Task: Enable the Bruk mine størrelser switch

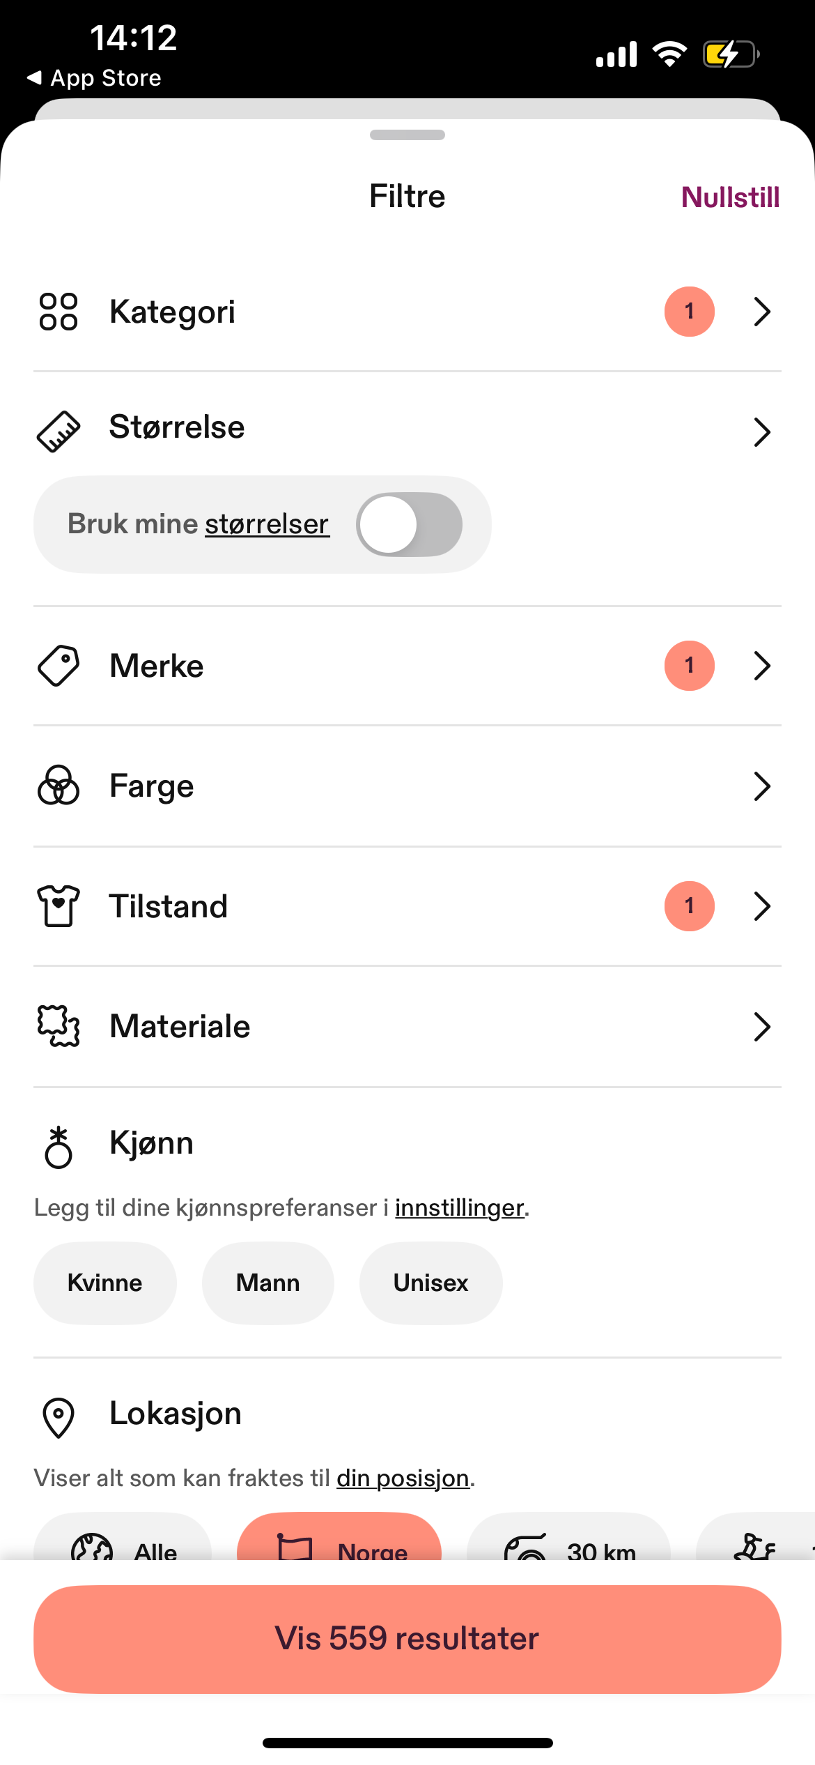Action: tap(409, 525)
